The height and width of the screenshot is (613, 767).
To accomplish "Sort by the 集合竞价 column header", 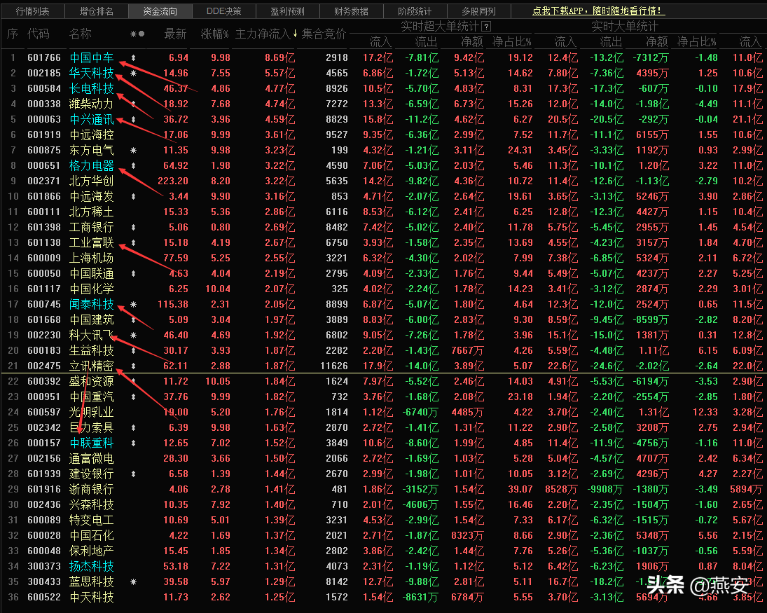I will click(x=324, y=34).
